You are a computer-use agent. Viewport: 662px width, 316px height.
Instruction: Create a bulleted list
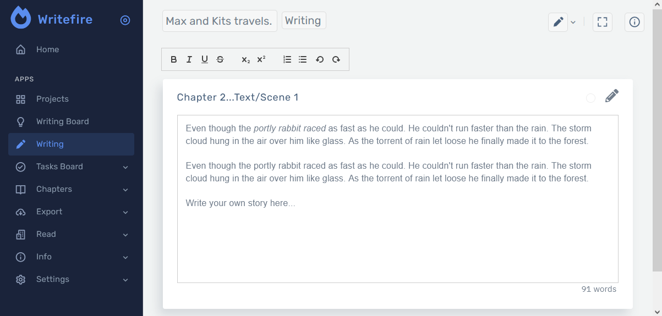pyautogui.click(x=303, y=59)
